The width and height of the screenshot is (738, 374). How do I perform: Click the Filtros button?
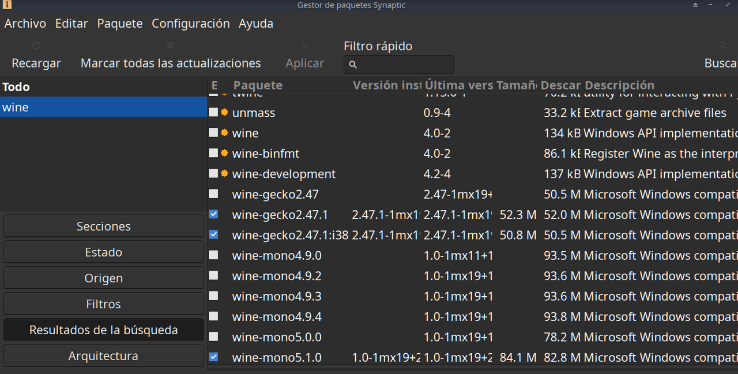tap(104, 304)
